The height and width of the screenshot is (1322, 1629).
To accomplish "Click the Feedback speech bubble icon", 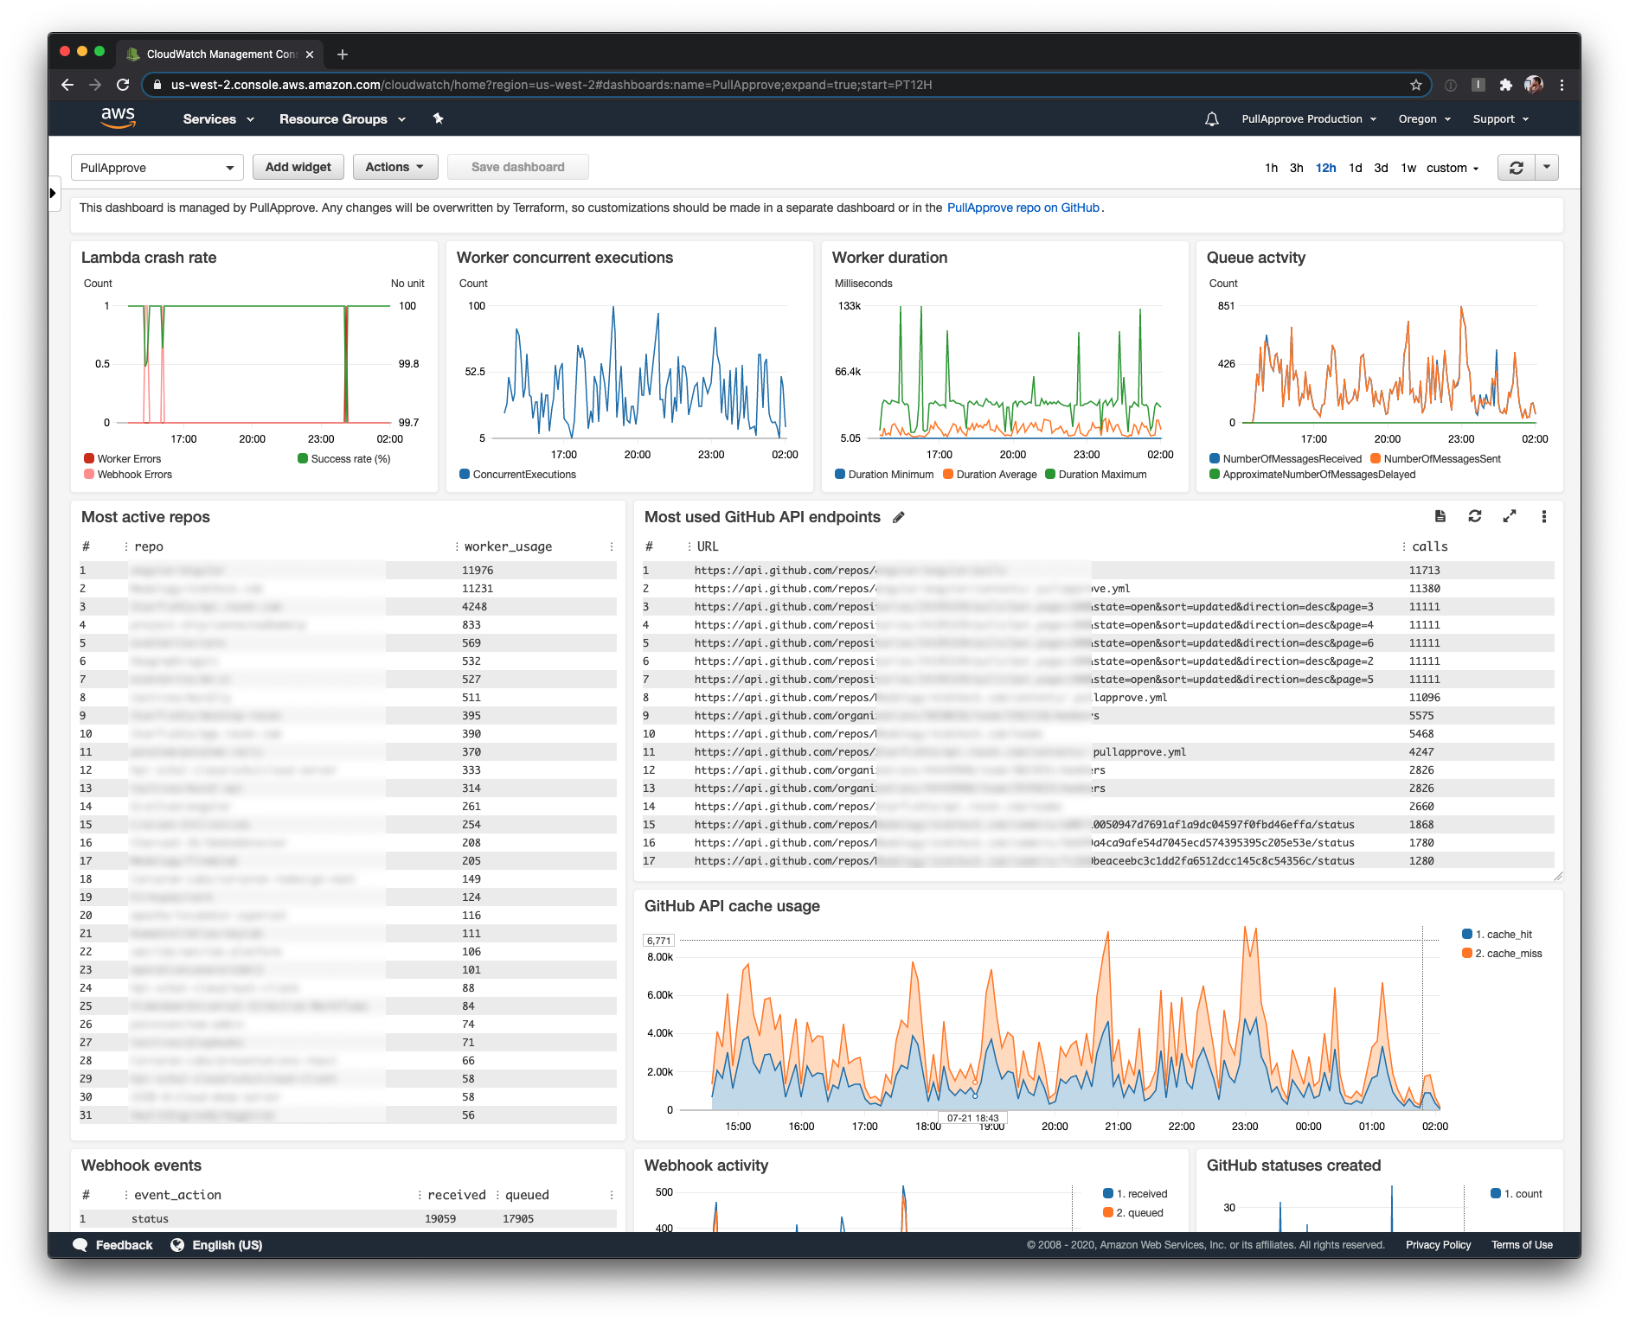I will [x=80, y=1245].
